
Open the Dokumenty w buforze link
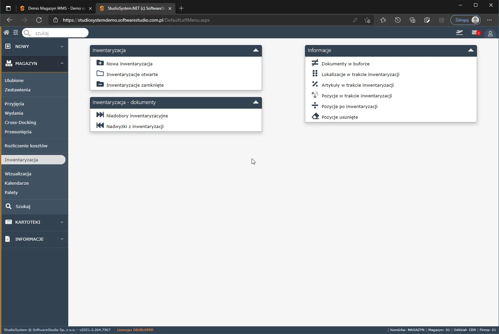(346, 64)
